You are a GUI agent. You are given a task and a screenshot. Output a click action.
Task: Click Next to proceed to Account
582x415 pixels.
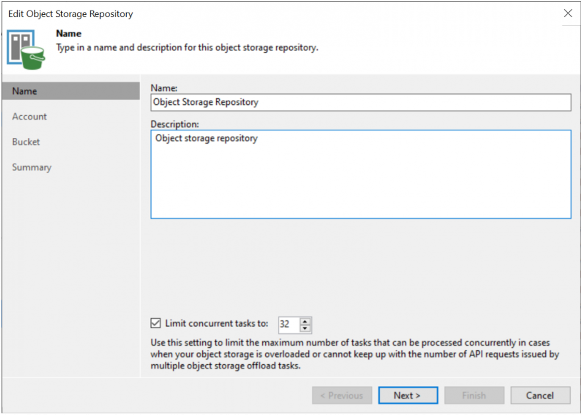tap(408, 395)
